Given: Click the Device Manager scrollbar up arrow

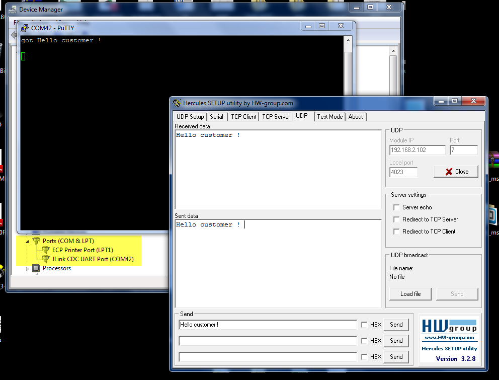Looking at the screenshot, I should coord(393,51).
